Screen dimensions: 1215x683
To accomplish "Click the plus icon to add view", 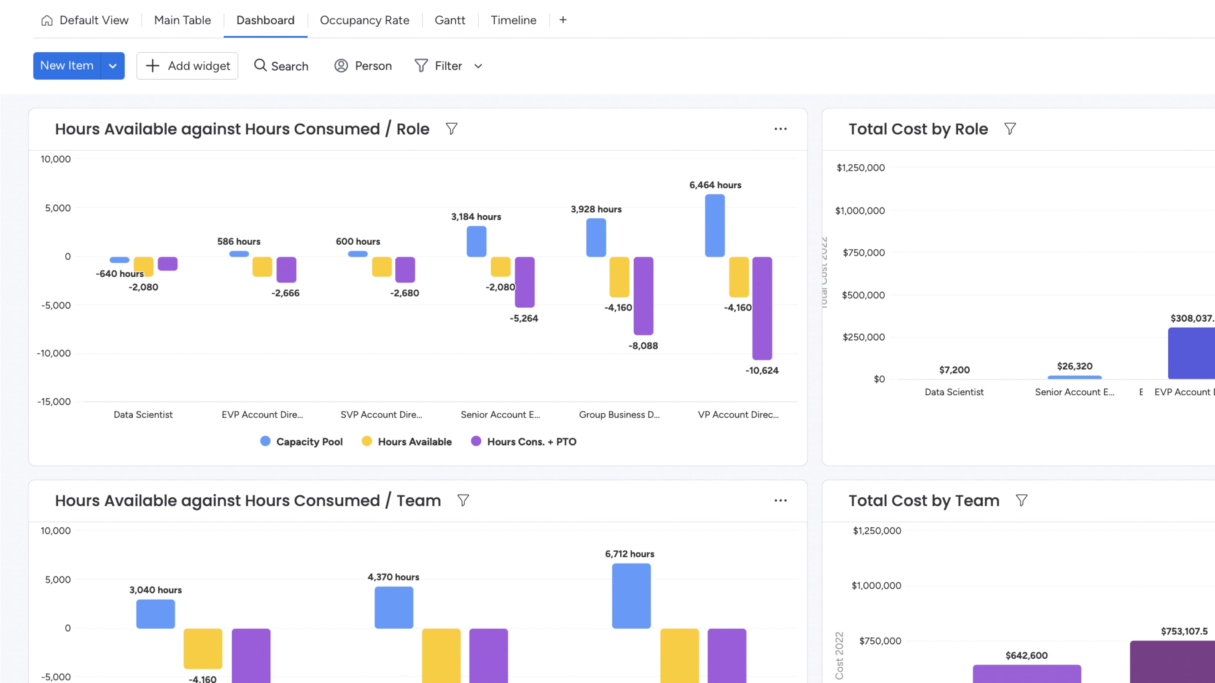I will coord(563,20).
